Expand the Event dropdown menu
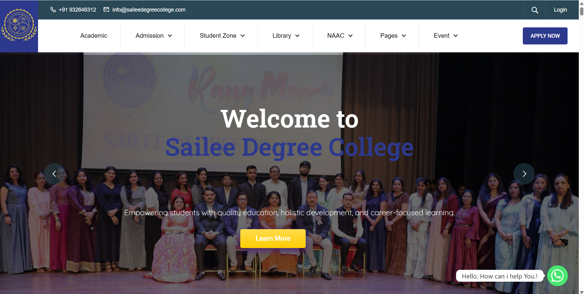 pos(446,36)
